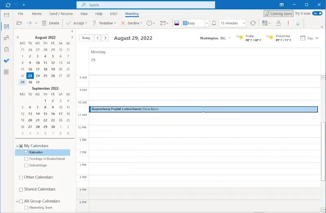Check the Shared Calendars checkbox

click(x=21, y=189)
